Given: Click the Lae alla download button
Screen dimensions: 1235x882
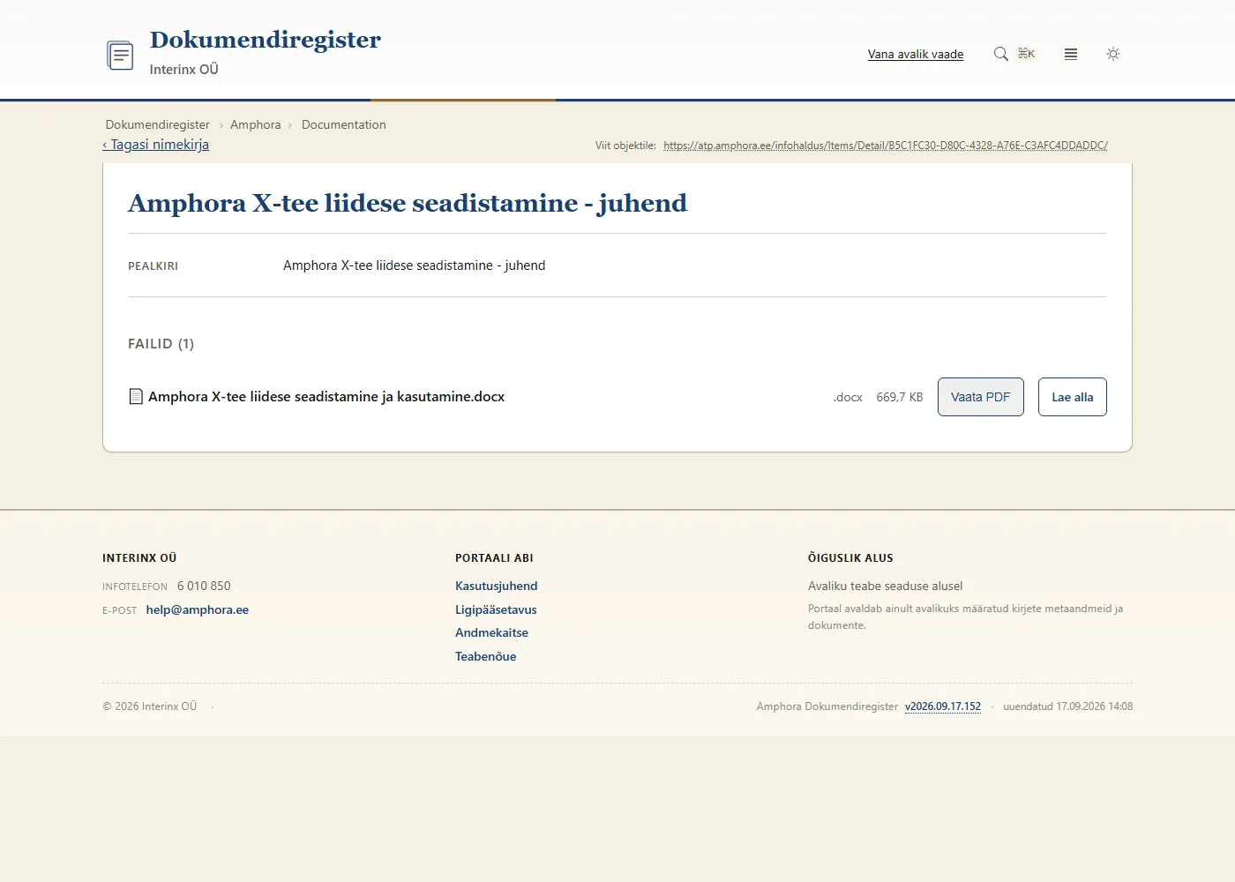Looking at the screenshot, I should 1073,397.
